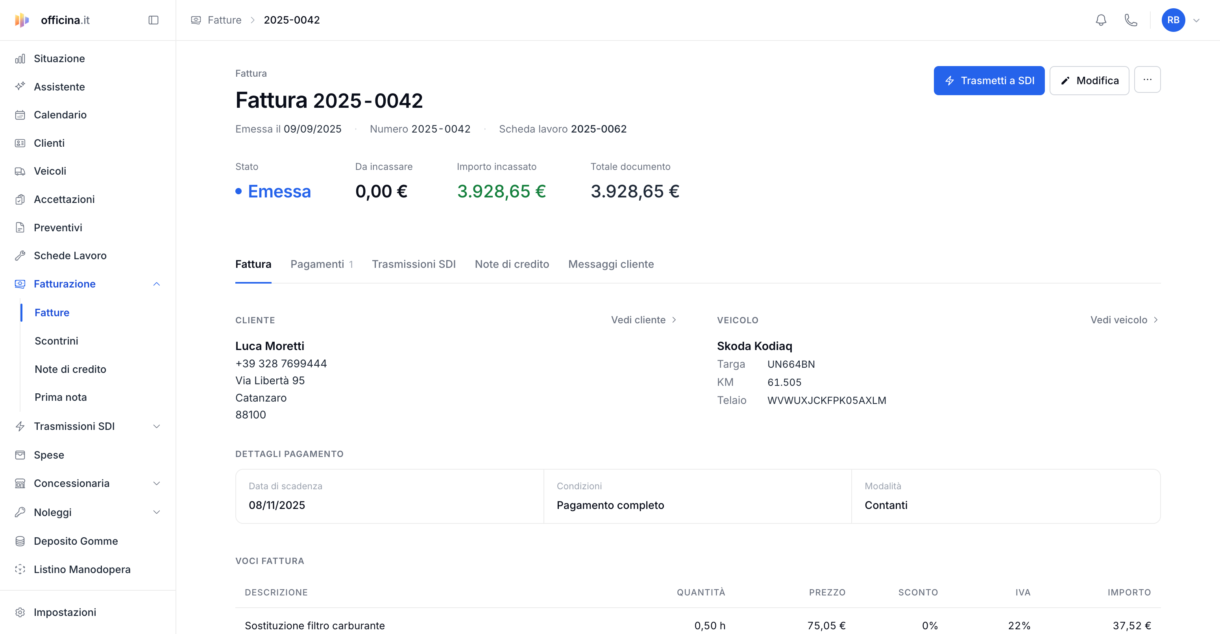Click Scheda lavoro number 2025-0062
Screen dimensions: 1220x634
[x=599, y=129]
